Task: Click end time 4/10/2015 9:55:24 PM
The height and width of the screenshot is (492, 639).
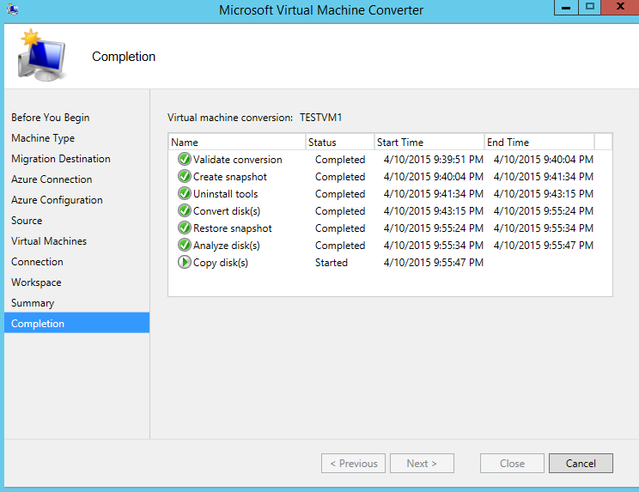Action: (543, 211)
